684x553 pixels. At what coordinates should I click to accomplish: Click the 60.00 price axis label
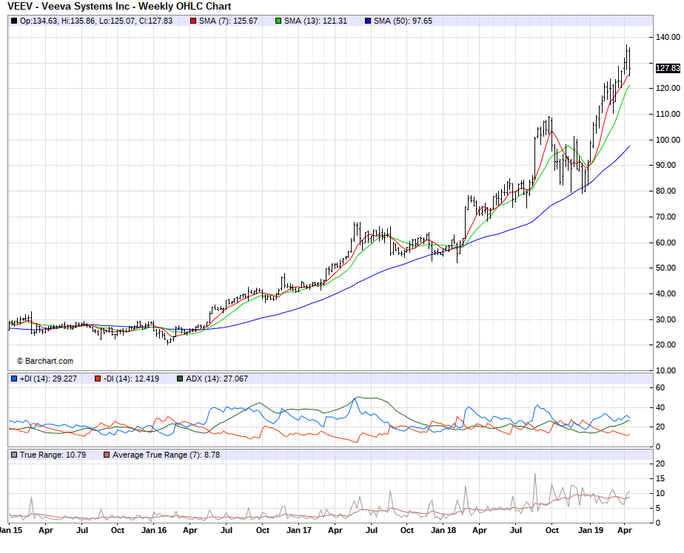point(665,242)
